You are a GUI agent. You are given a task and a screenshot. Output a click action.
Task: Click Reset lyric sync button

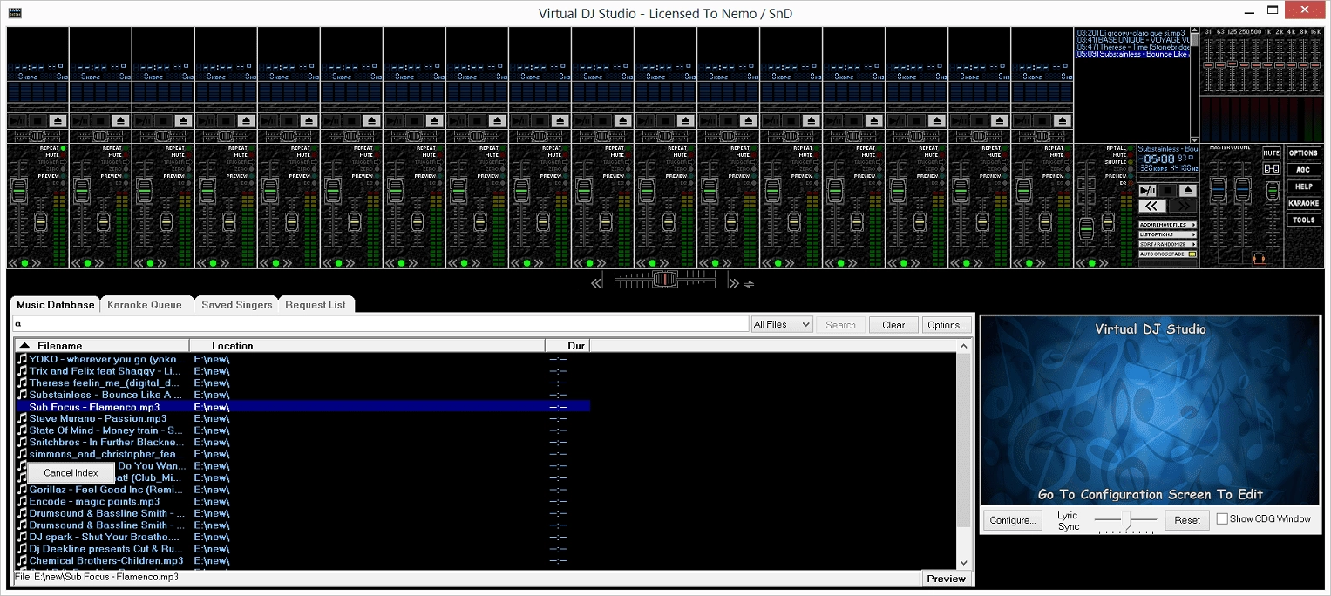(x=1187, y=520)
